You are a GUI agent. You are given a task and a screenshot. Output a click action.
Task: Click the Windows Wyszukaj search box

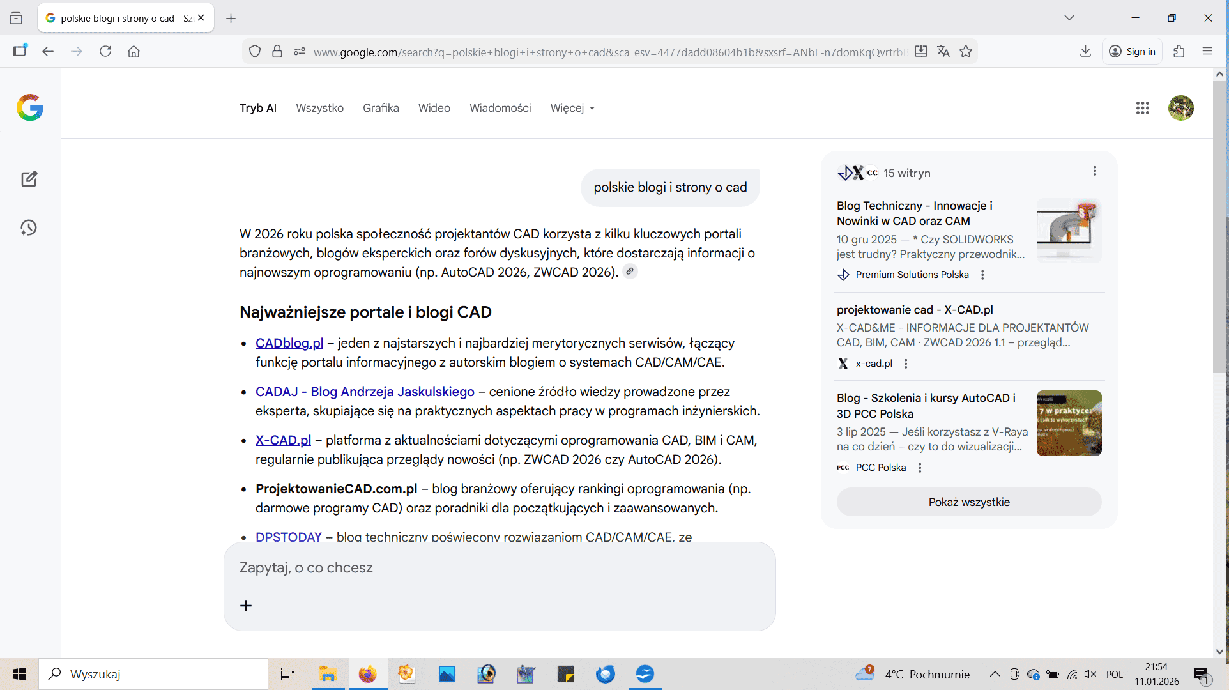coord(153,674)
